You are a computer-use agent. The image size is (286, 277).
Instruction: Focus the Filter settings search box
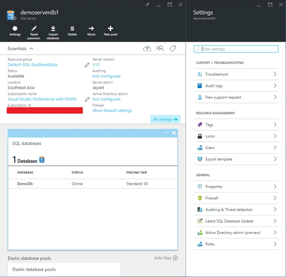click(x=236, y=49)
